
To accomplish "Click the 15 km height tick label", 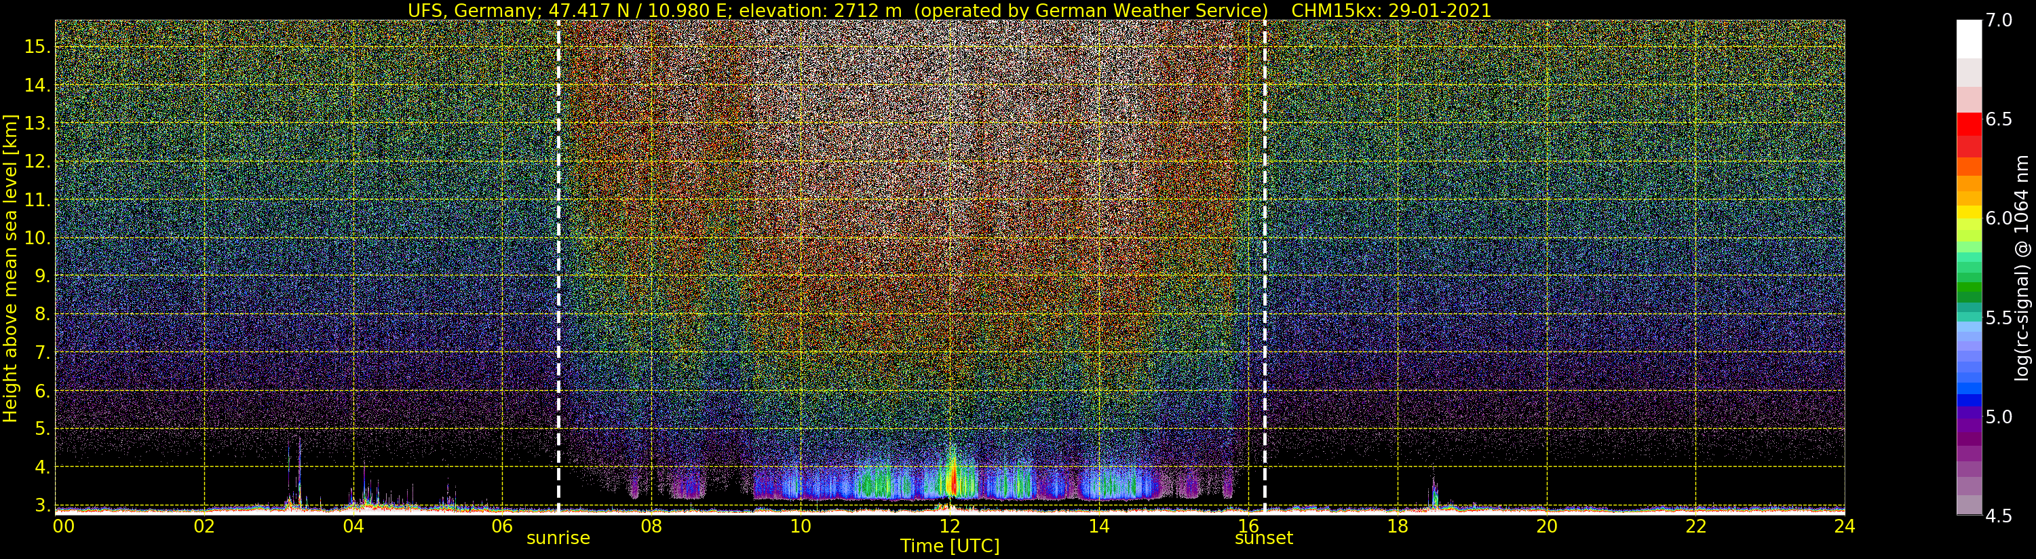I will [x=37, y=47].
